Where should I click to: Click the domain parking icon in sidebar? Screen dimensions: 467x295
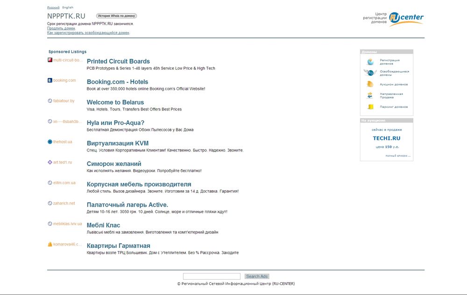coord(370,107)
